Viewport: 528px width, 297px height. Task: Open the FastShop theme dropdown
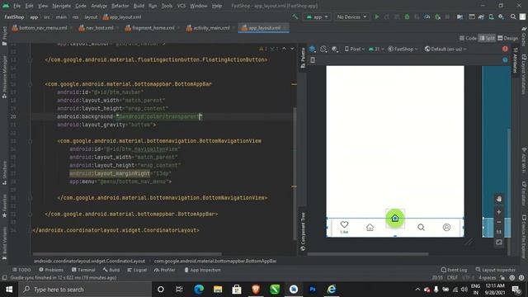[x=403, y=49]
